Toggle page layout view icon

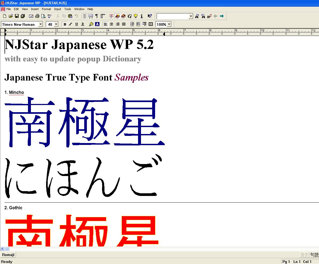point(84,16)
